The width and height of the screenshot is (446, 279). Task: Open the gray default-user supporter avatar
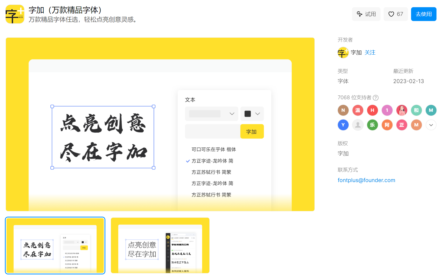[358, 125]
